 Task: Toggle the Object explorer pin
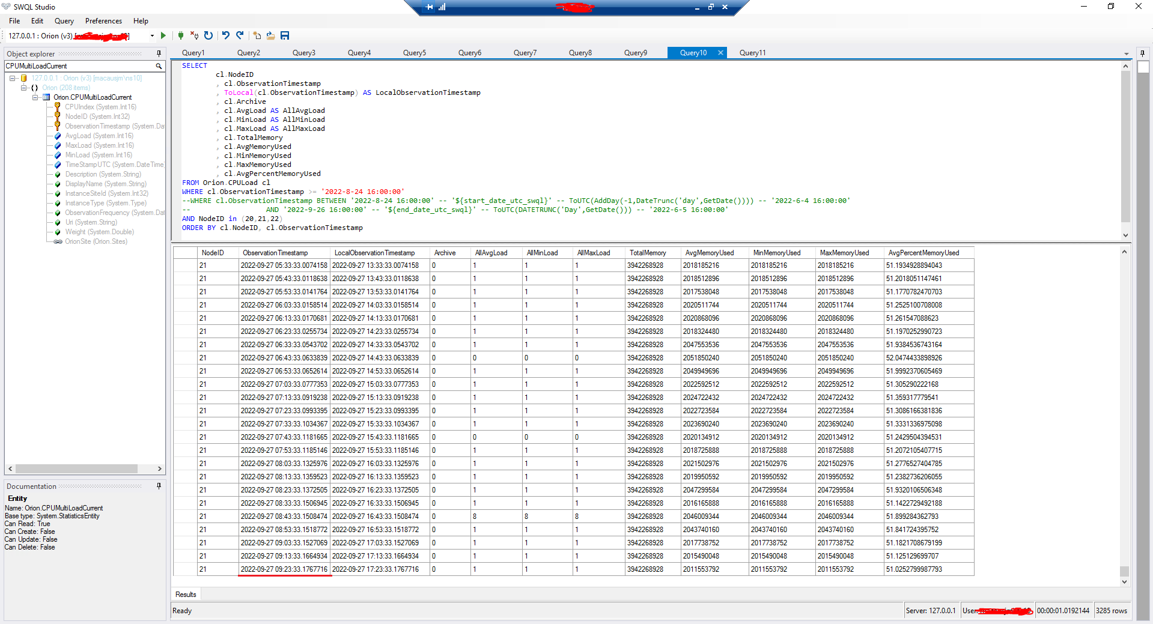click(159, 53)
